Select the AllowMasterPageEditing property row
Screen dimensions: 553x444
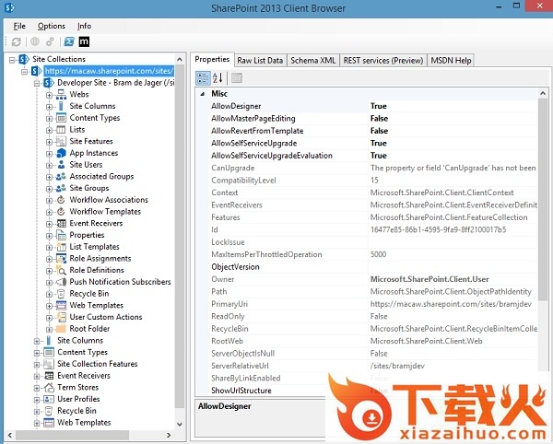[373, 119]
